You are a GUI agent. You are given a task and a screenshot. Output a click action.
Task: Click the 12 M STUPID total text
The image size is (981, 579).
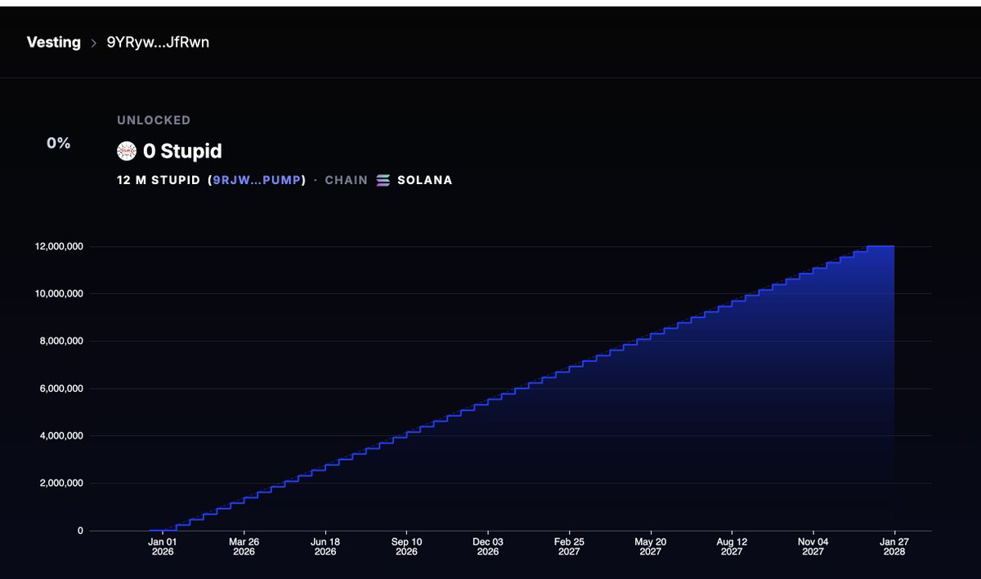159,180
